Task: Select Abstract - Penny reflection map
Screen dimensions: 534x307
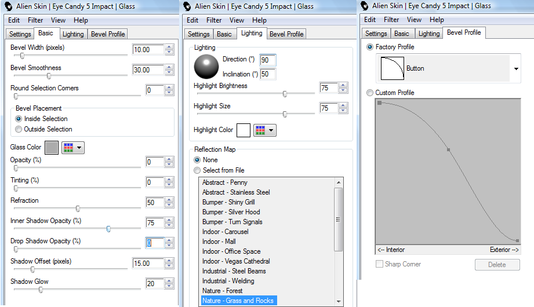Action: 225,182
